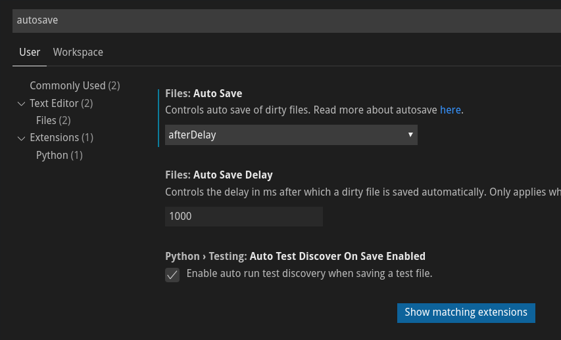
Task: Focus the Auto Save Delay 1000 field
Action: pyautogui.click(x=243, y=217)
